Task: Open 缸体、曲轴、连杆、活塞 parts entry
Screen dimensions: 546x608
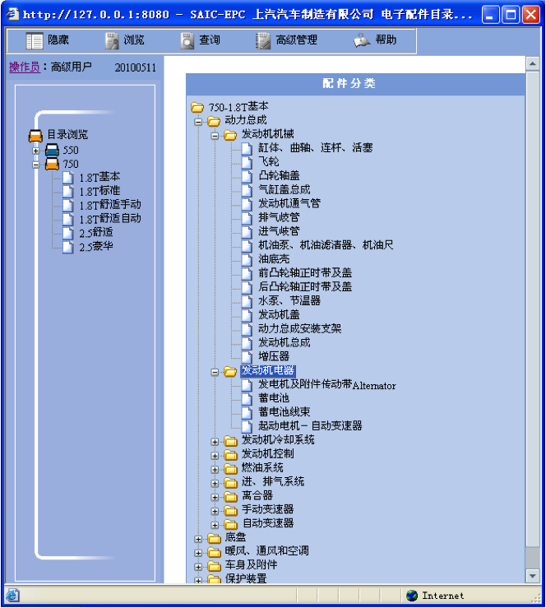Action: tap(316, 148)
